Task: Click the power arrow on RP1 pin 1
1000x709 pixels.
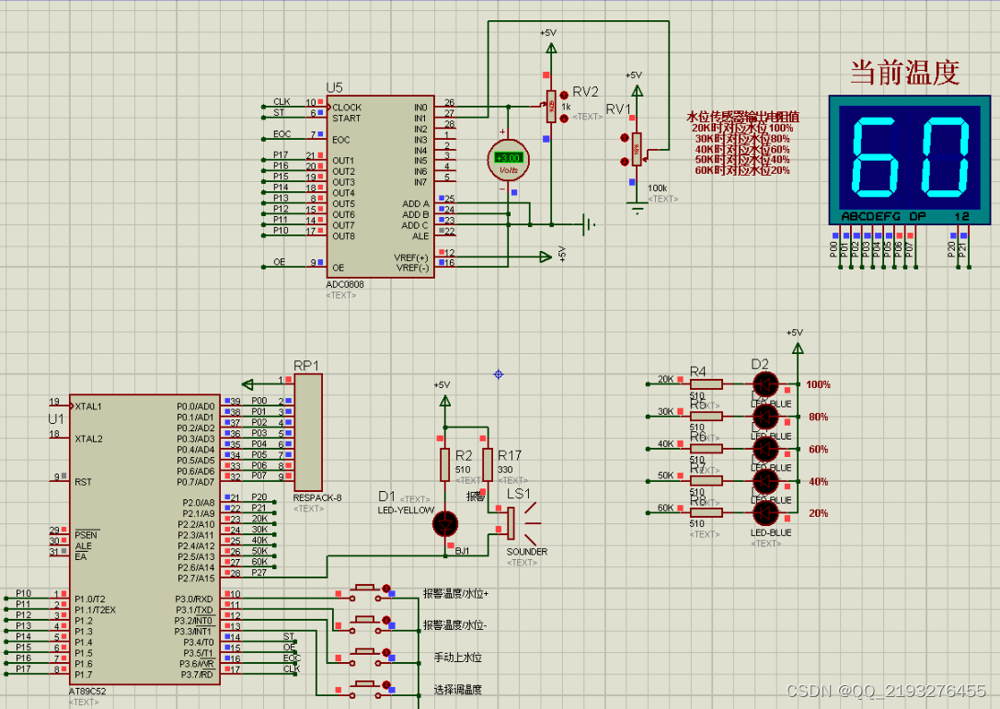Action: [248, 384]
